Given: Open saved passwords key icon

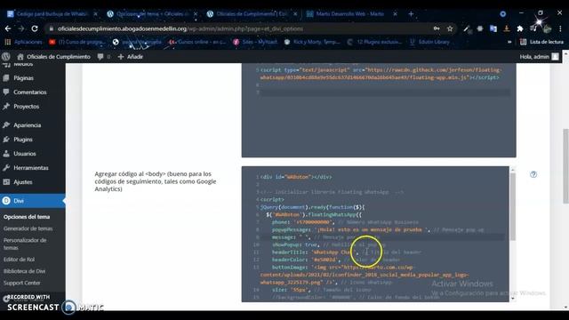Looking at the screenshot, I should [437, 28].
